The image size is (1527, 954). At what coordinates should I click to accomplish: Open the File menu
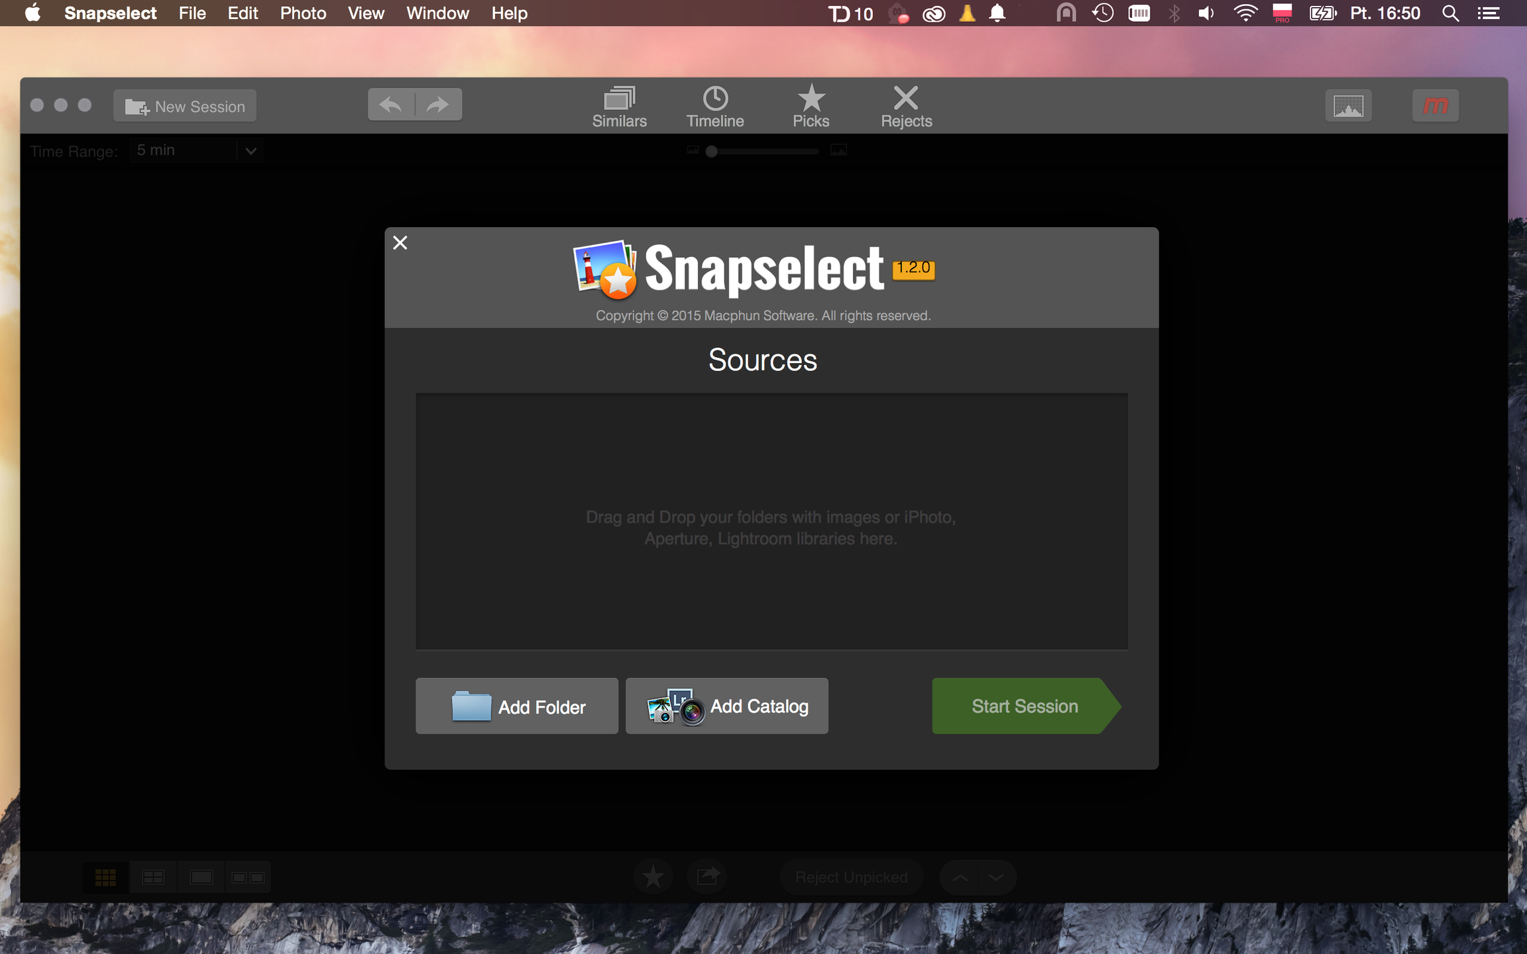coord(192,13)
